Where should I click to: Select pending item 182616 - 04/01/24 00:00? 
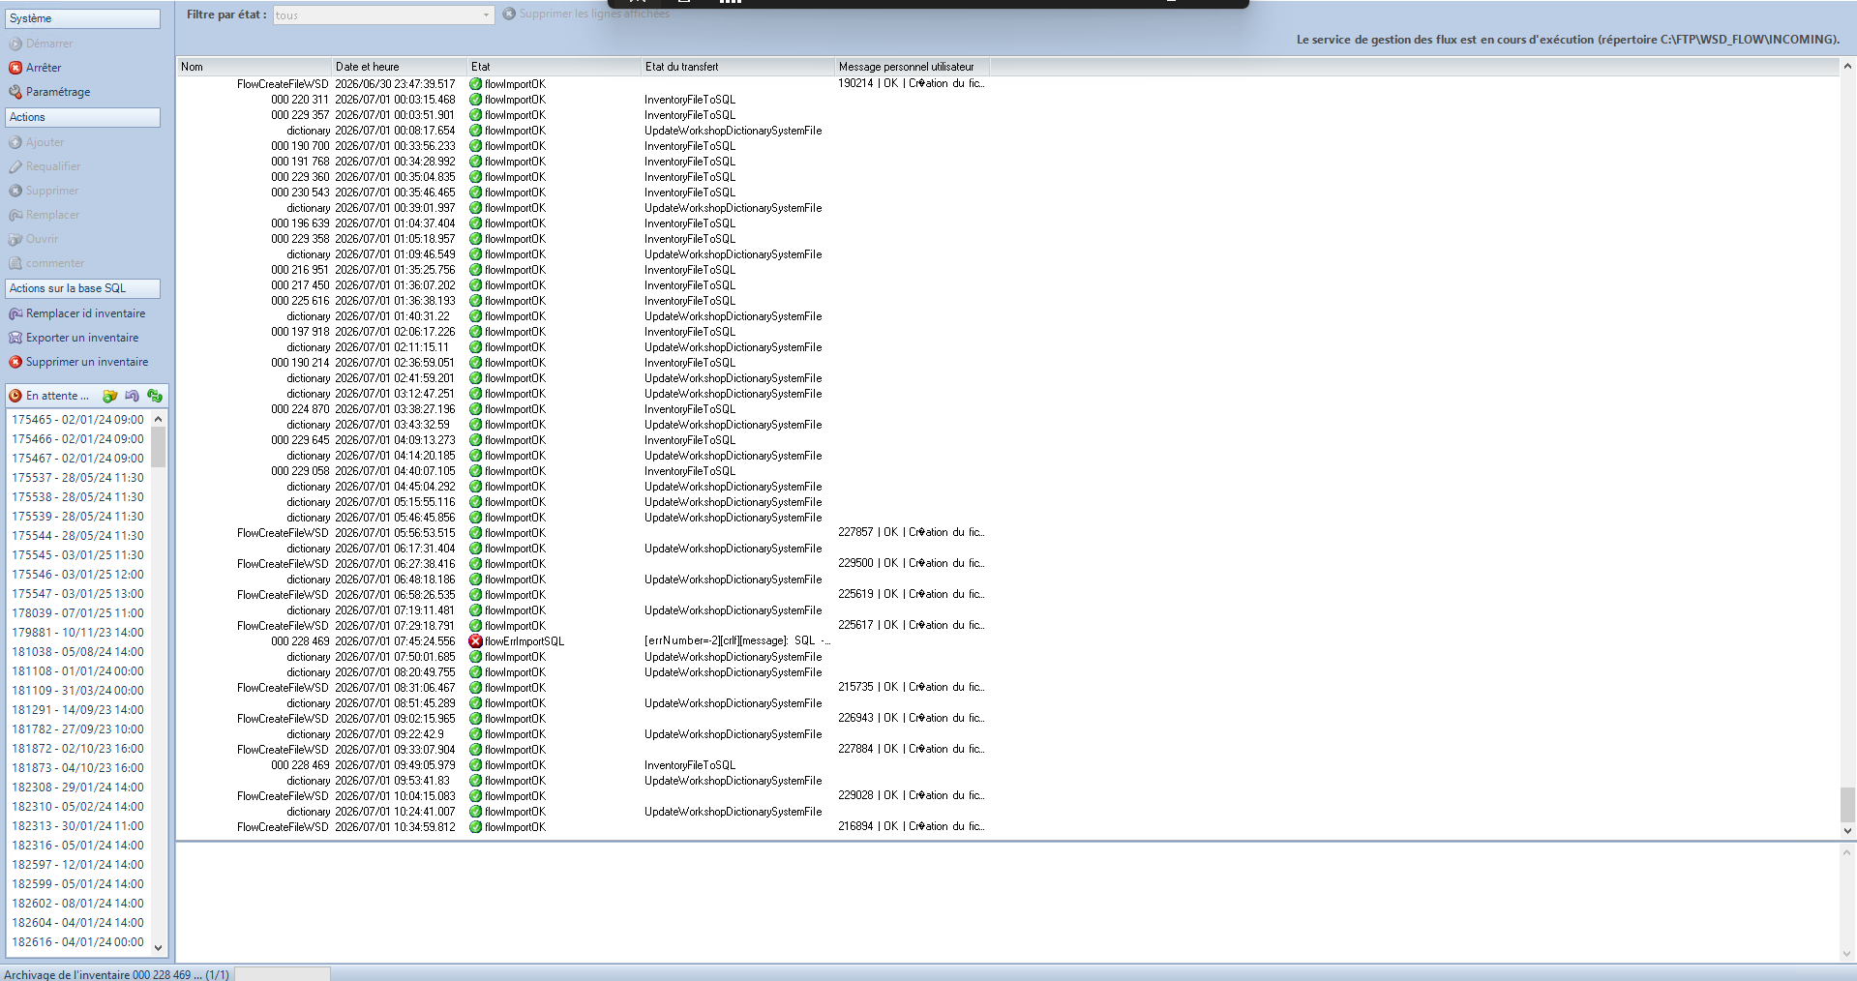click(x=78, y=942)
